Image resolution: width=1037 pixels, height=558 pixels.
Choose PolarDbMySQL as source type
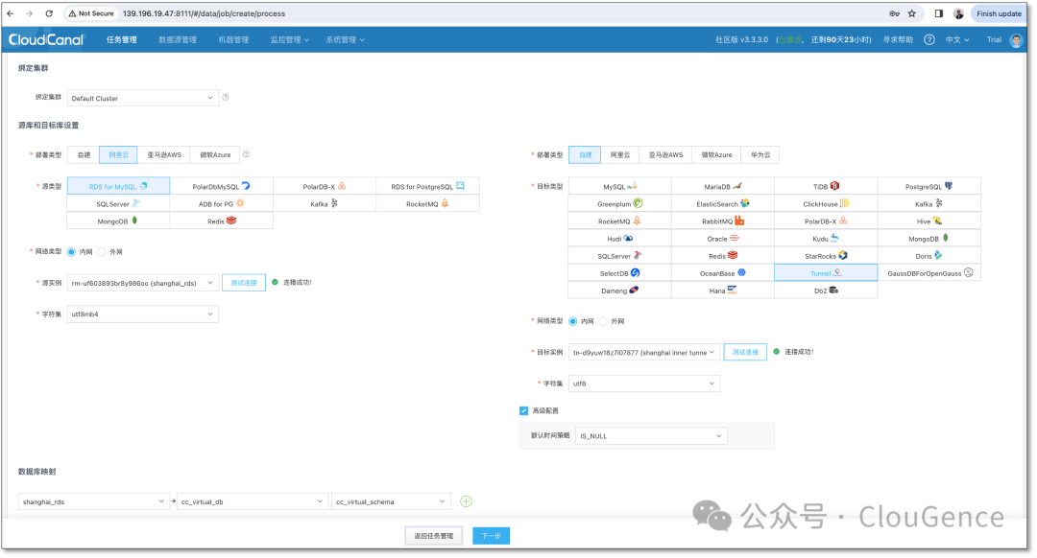coord(222,186)
